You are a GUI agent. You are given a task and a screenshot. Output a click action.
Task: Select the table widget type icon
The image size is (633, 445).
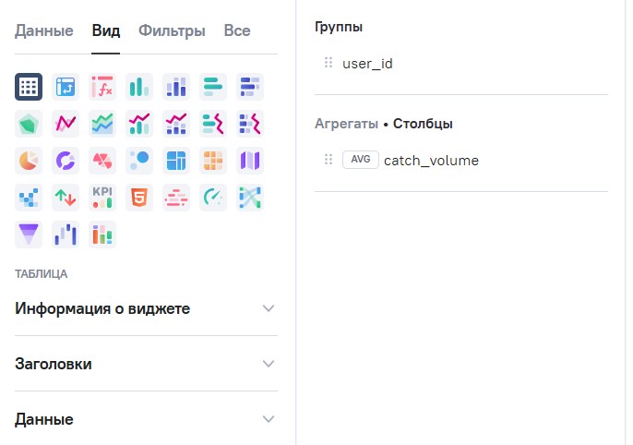click(x=29, y=87)
